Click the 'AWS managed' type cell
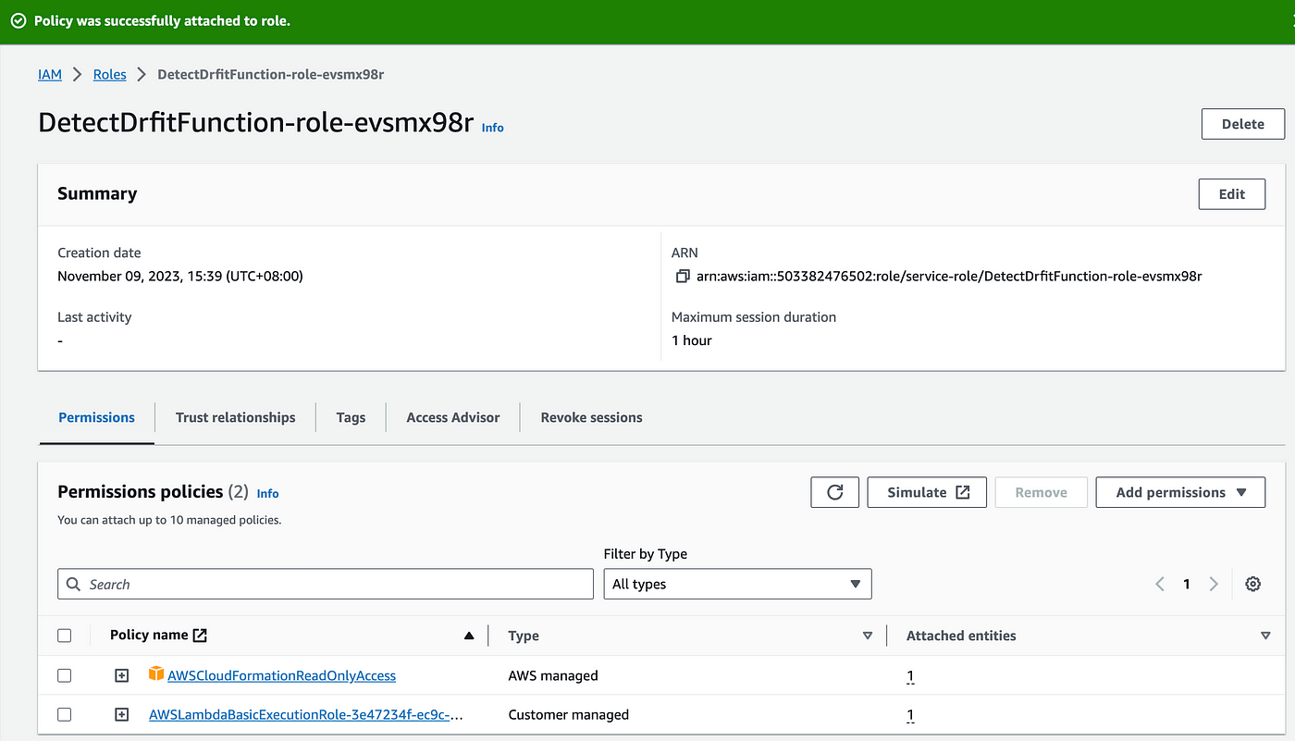The height and width of the screenshot is (741, 1295). click(553, 675)
